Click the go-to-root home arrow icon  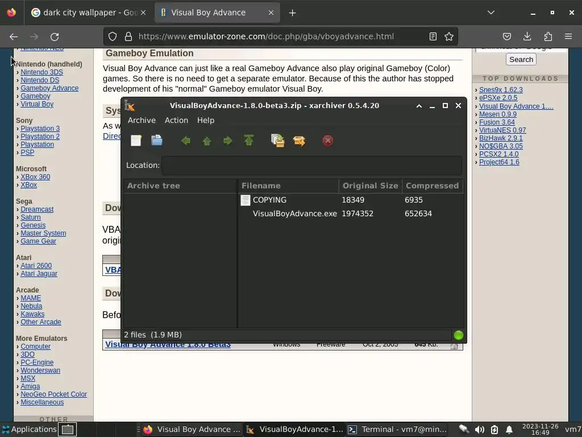pos(249,141)
